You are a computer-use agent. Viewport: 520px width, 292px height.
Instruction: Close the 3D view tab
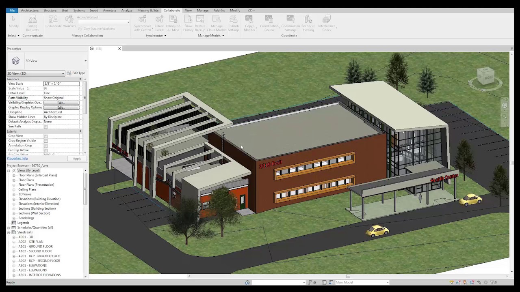pos(119,49)
